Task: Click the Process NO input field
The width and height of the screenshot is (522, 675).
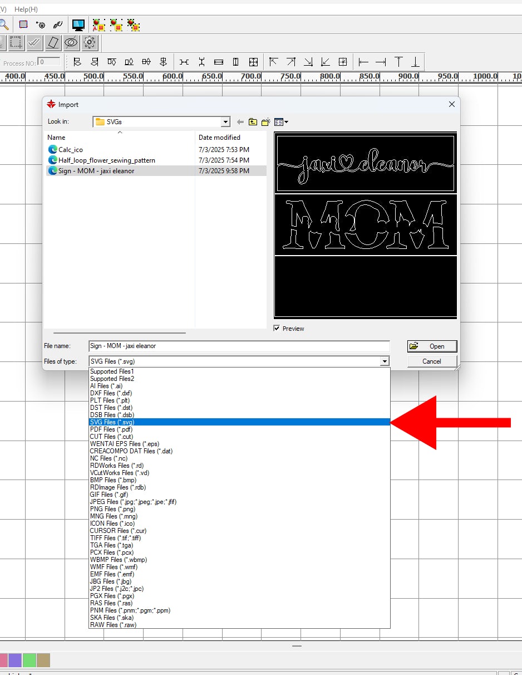Action: (x=49, y=62)
